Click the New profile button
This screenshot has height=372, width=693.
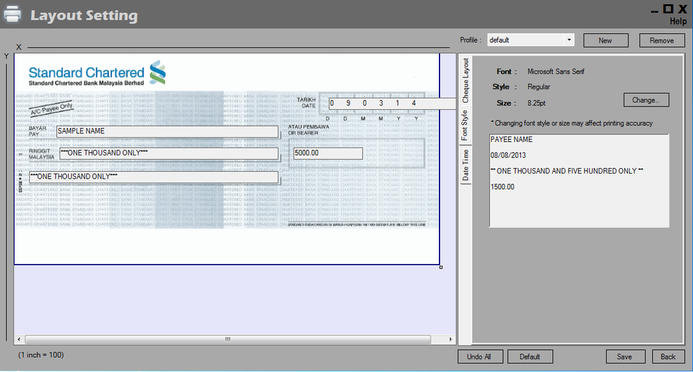click(x=605, y=40)
